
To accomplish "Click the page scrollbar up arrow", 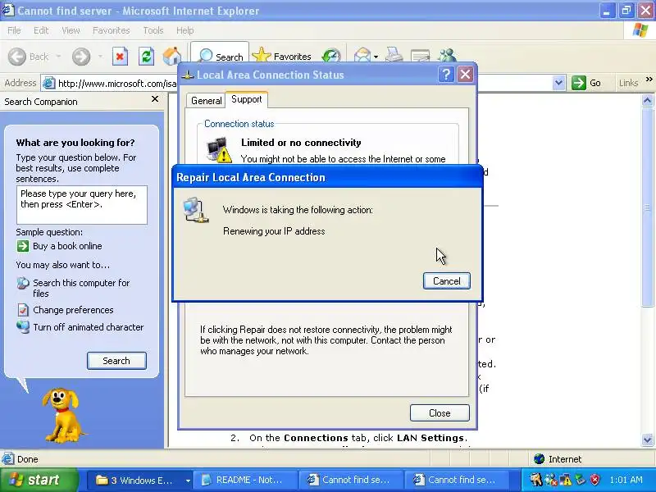I will [647, 100].
